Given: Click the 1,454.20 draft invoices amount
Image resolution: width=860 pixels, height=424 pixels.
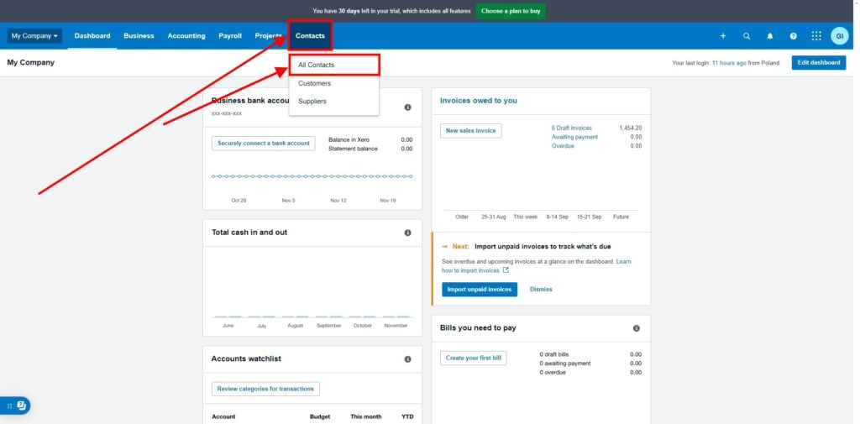Looking at the screenshot, I should click(x=630, y=128).
